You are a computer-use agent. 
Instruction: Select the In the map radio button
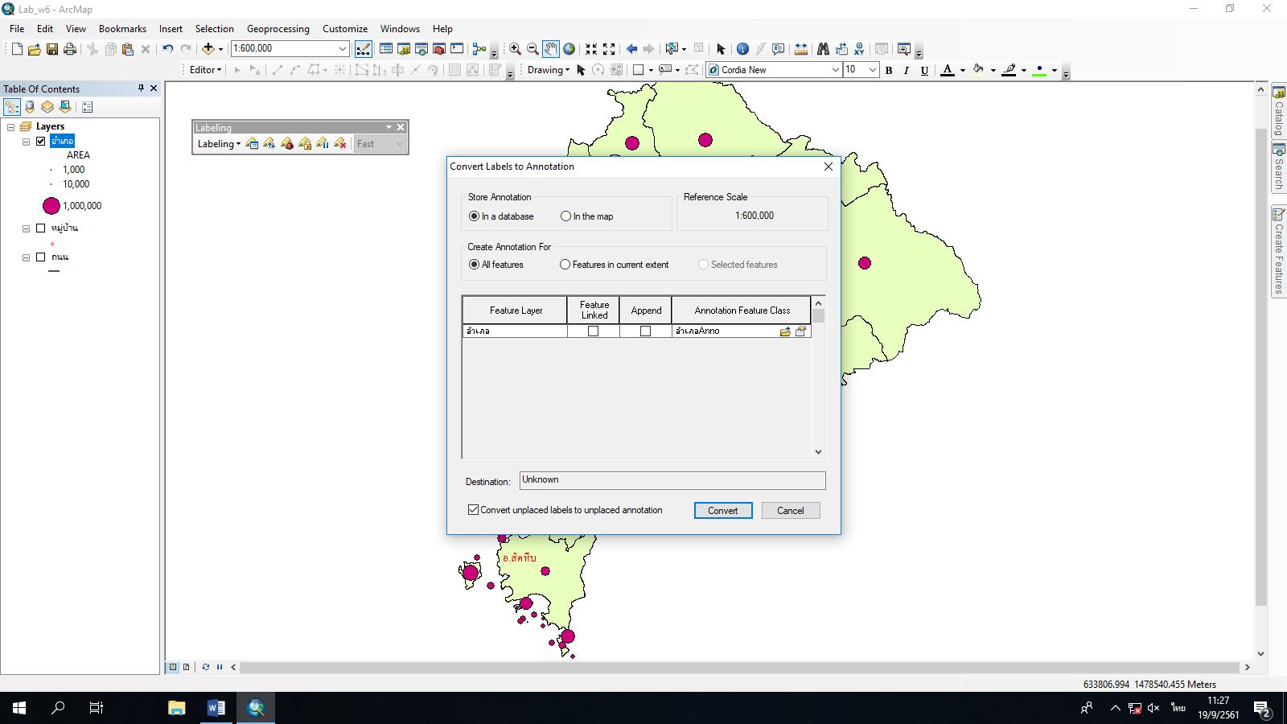566,216
